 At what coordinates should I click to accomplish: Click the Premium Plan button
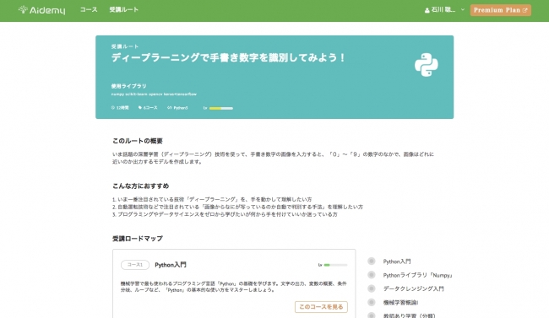[500, 10]
